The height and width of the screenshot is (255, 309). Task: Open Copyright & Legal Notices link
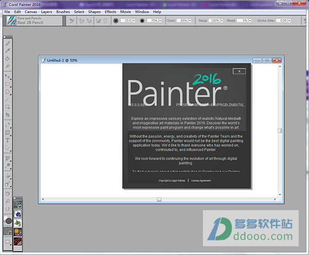(x=172, y=180)
